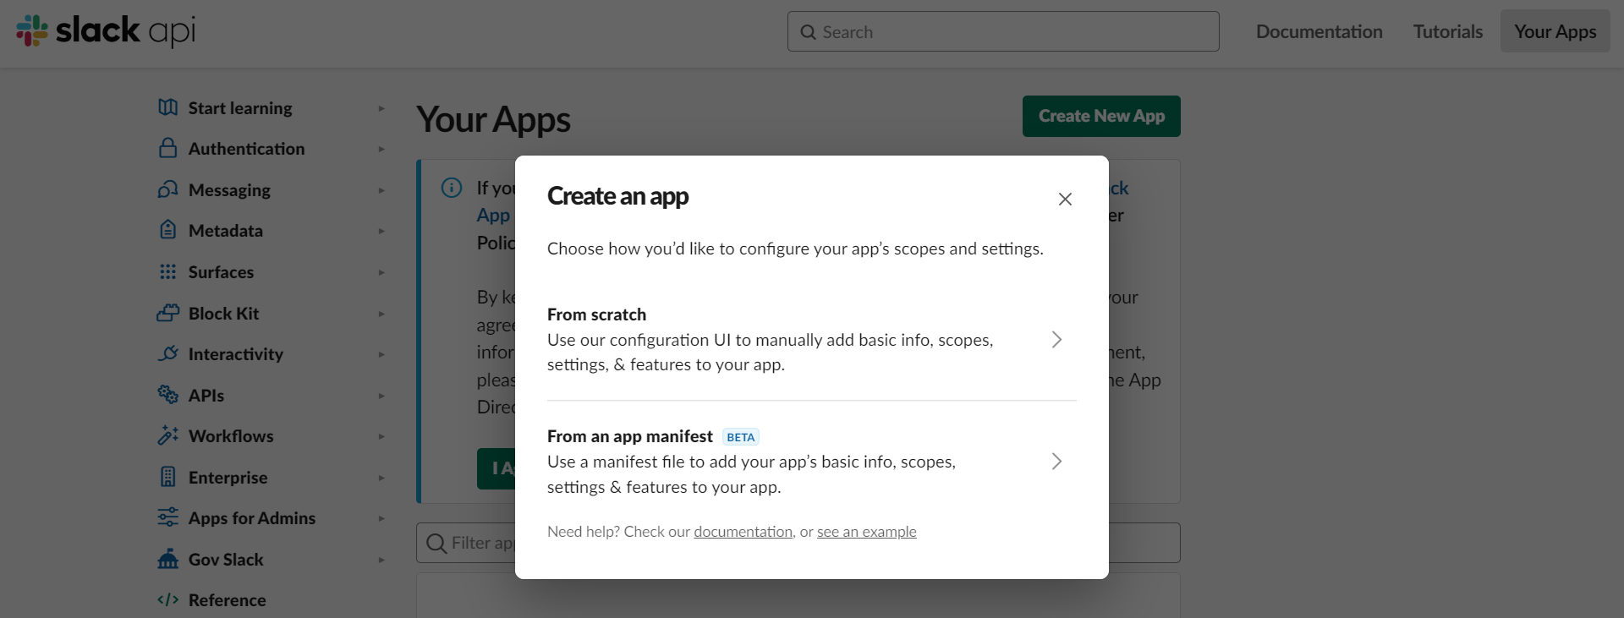This screenshot has width=1624, height=618.
Task: Click the Messaging chat bubble icon
Action: [x=167, y=189]
